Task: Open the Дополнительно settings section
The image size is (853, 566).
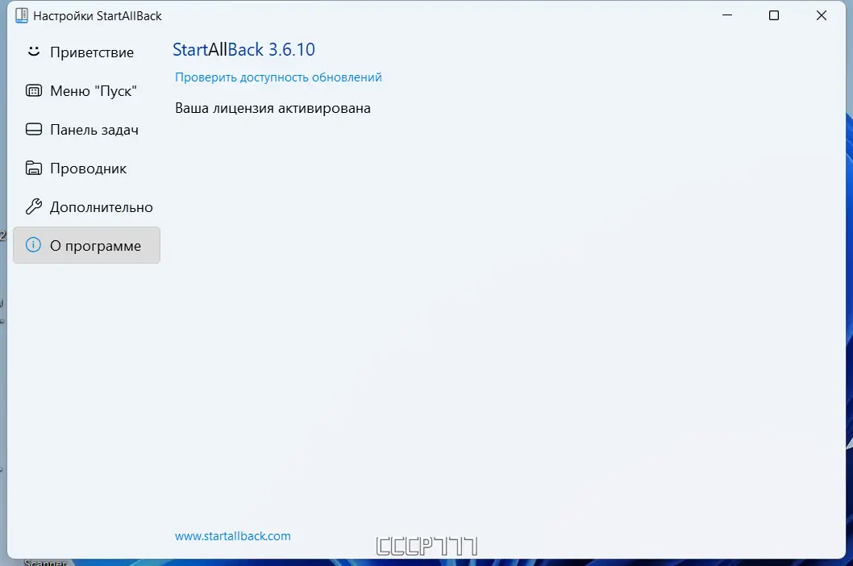Action: pyautogui.click(x=97, y=206)
